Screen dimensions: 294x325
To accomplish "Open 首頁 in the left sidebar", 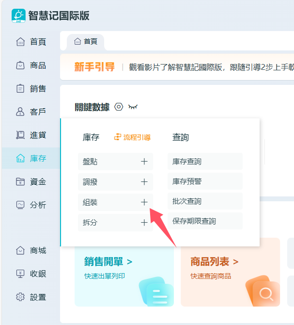I will (x=31, y=42).
